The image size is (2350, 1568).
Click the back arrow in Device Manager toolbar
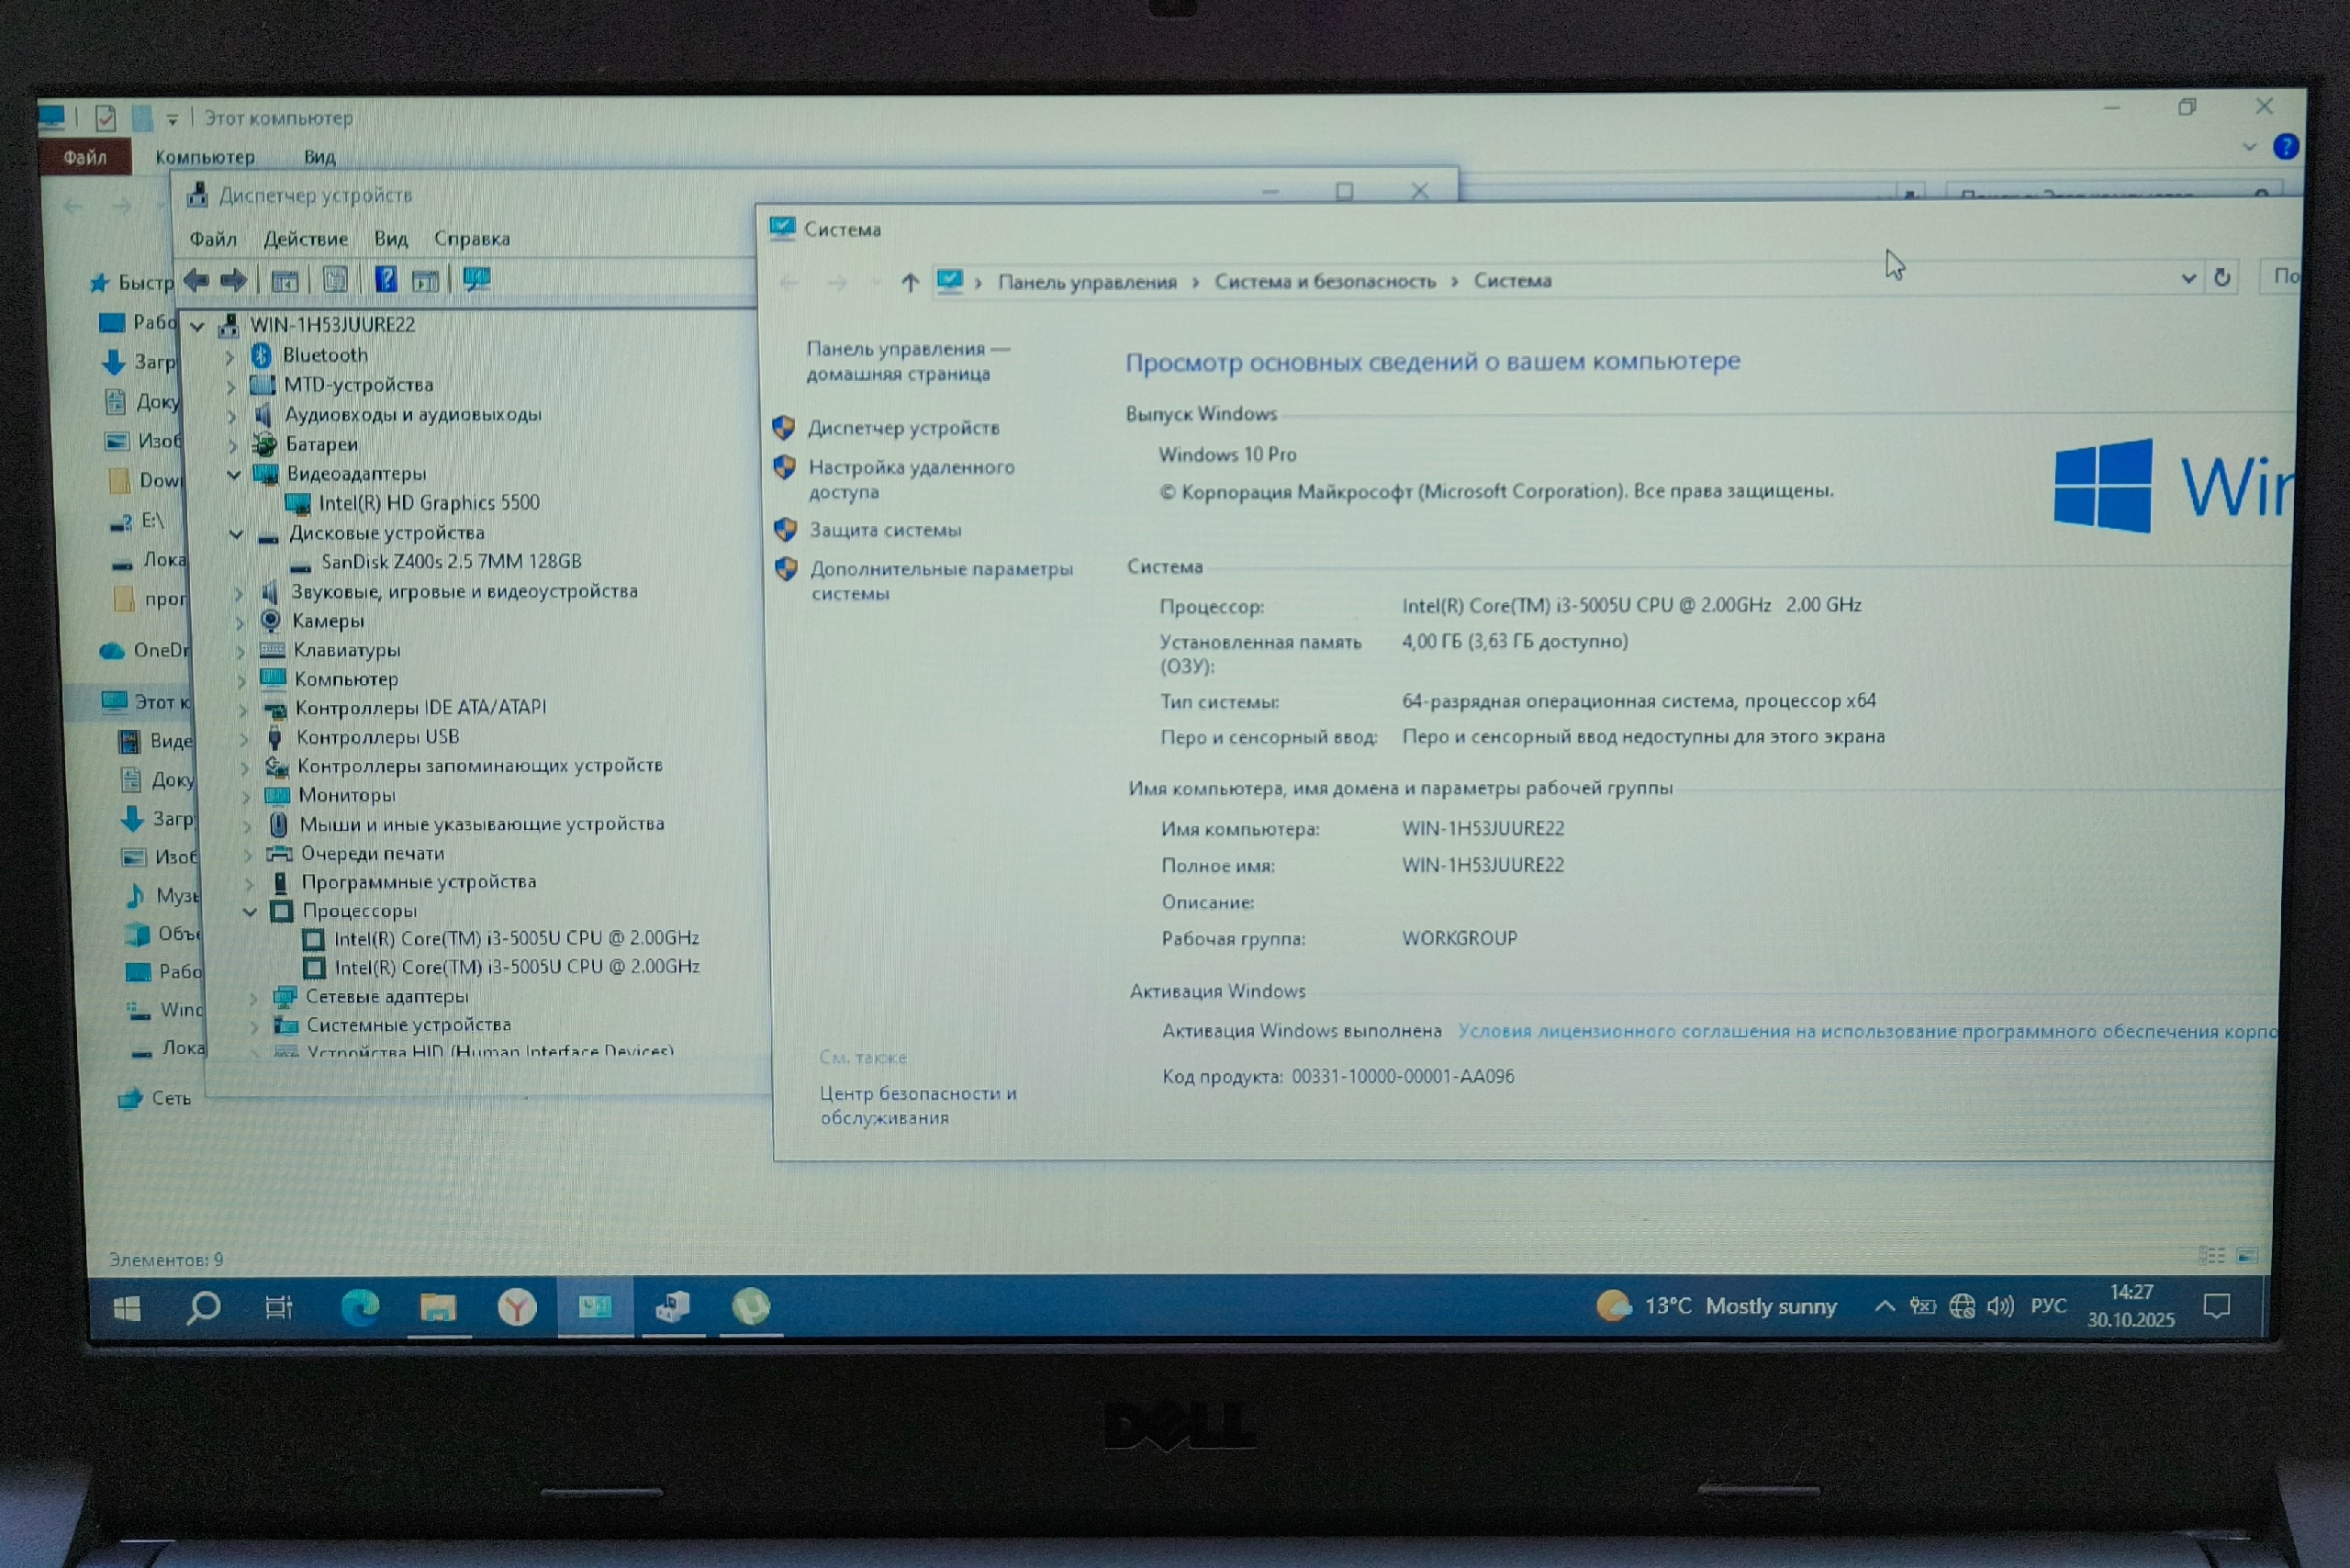click(x=196, y=281)
